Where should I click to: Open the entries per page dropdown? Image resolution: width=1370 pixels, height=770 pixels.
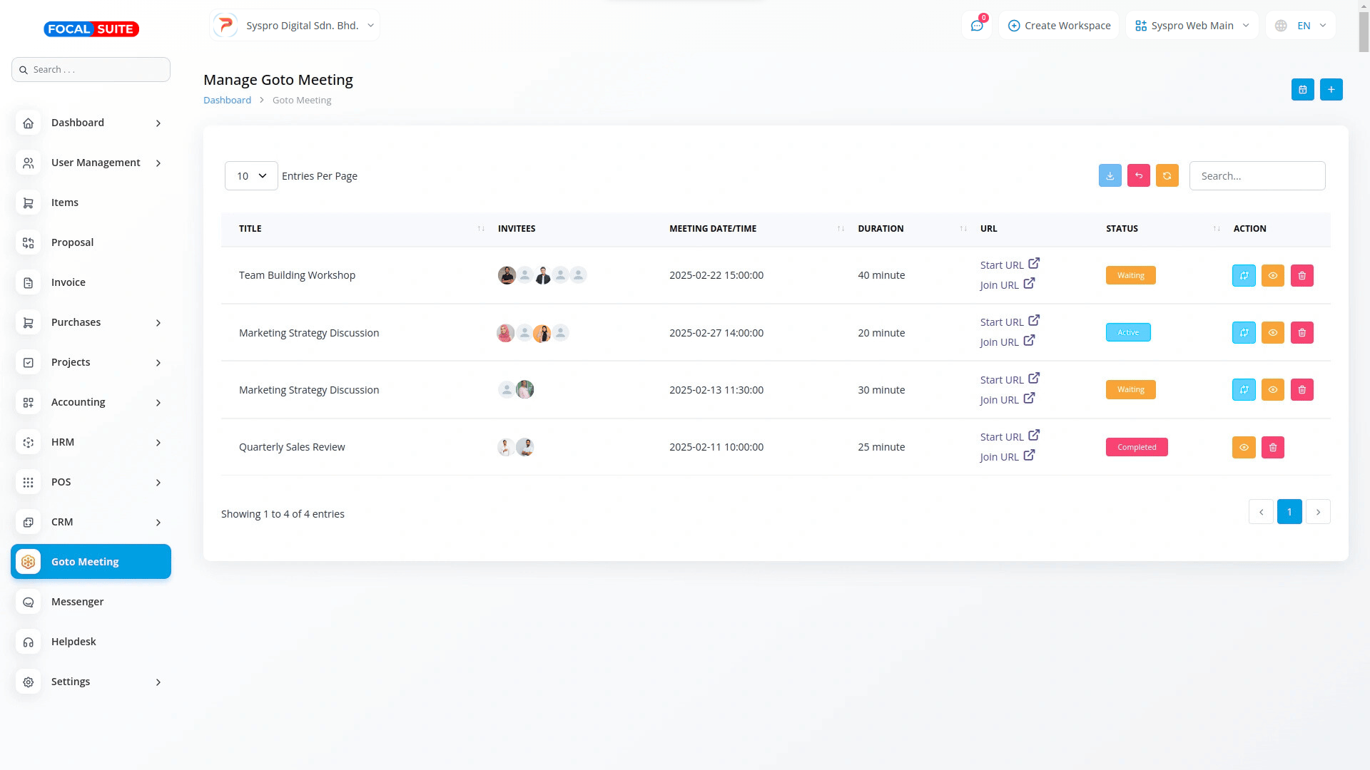coord(251,176)
